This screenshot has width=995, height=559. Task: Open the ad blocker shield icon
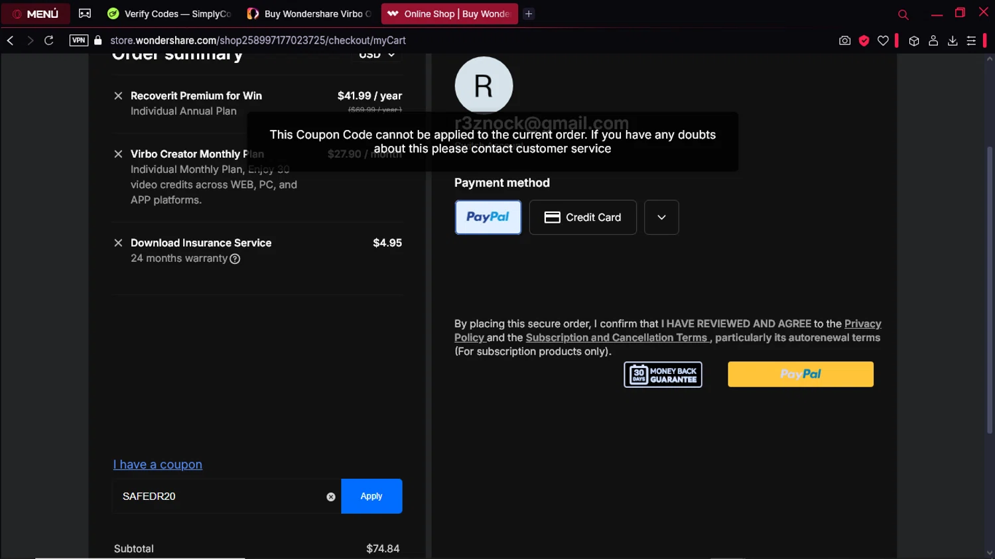pyautogui.click(x=864, y=40)
